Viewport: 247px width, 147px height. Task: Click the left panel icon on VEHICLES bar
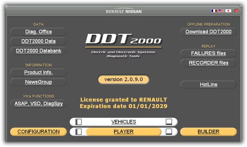coord(79,122)
